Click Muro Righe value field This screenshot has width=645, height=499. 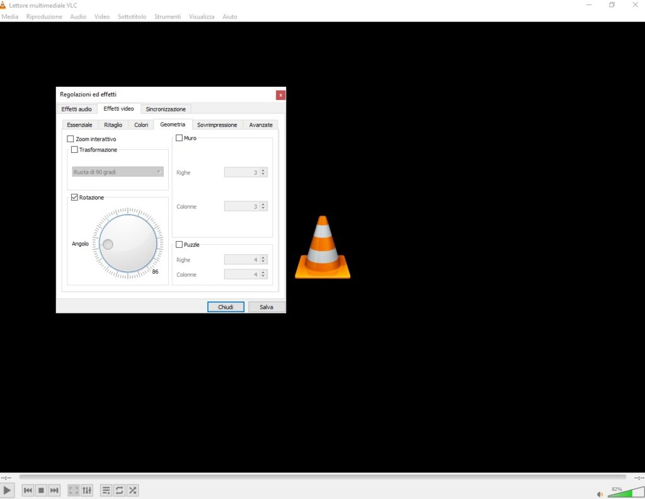coord(242,172)
